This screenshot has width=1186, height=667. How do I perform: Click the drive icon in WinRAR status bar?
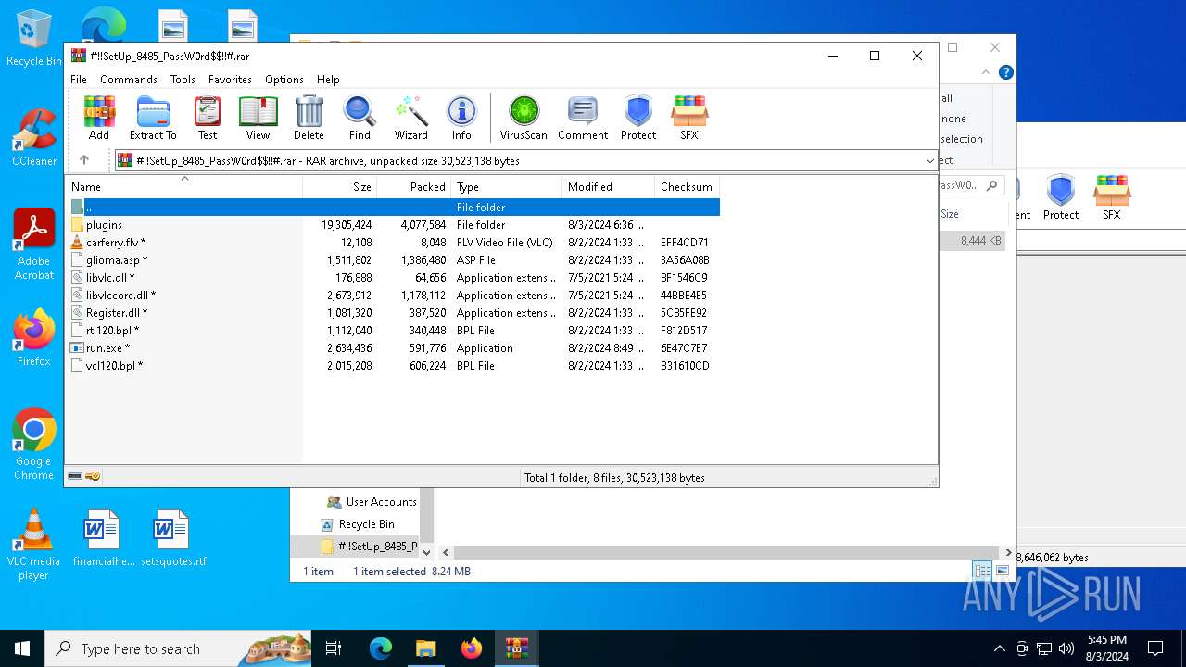pyautogui.click(x=75, y=476)
